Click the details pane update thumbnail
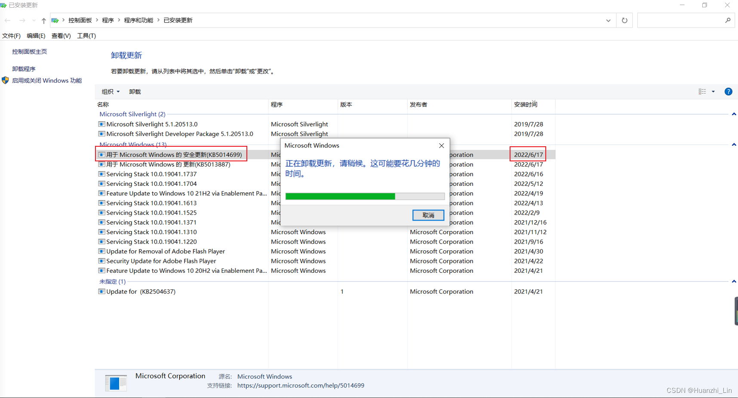738x398 pixels. pyautogui.click(x=116, y=383)
